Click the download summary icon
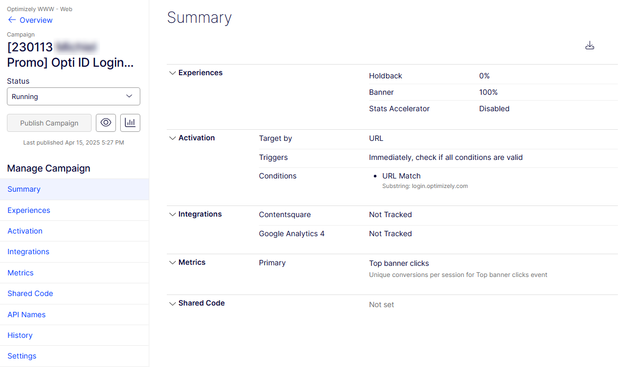Viewport: 620px width, 367px height. click(589, 46)
